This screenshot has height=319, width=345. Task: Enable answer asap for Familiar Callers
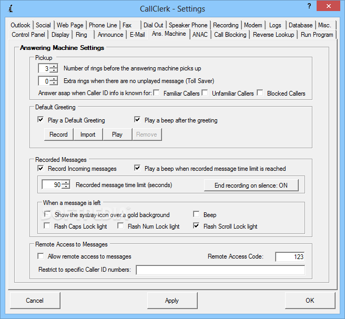[x=157, y=93]
